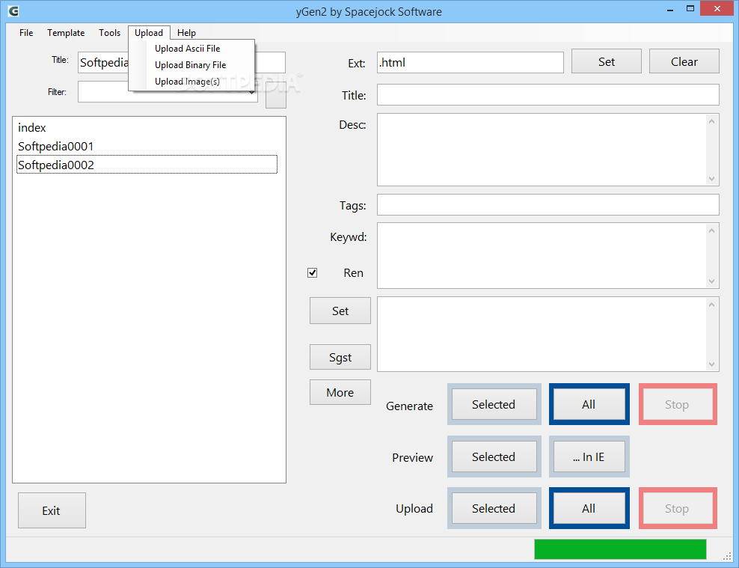This screenshot has height=568, width=739.
Task: Select Softpedia0002 in the list
Action: click(x=147, y=165)
